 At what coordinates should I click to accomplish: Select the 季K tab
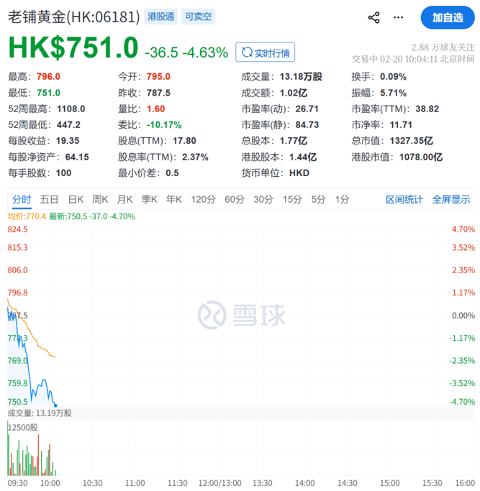pos(149,199)
